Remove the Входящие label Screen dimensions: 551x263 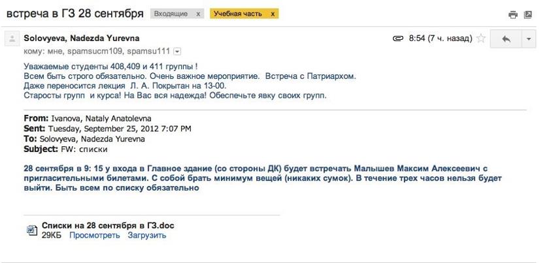(198, 14)
